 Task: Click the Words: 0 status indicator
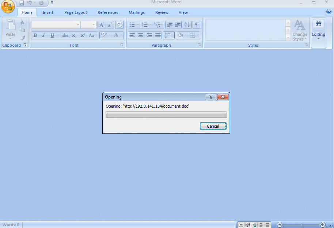click(x=11, y=225)
